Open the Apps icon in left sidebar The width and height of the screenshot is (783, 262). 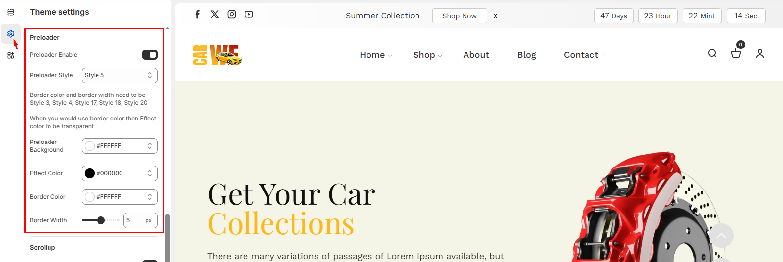click(11, 55)
